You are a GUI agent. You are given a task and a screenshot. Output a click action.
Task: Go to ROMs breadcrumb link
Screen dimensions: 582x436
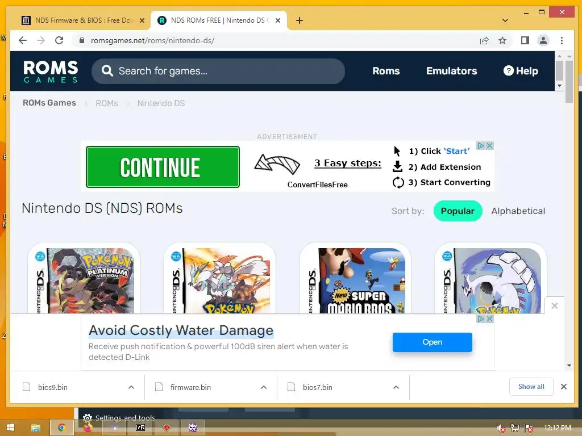coord(106,103)
